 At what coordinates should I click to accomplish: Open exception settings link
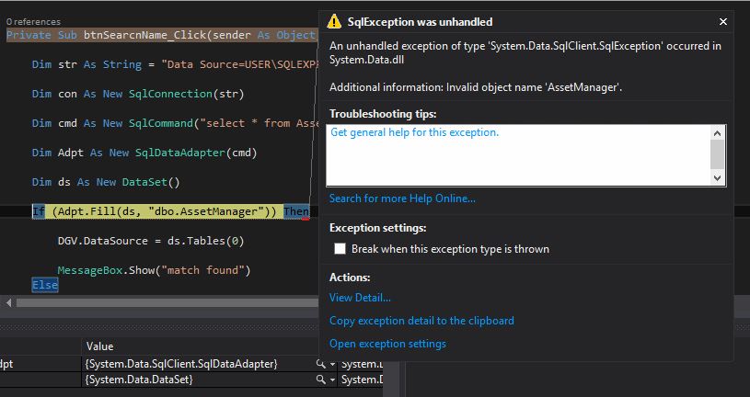(x=387, y=344)
